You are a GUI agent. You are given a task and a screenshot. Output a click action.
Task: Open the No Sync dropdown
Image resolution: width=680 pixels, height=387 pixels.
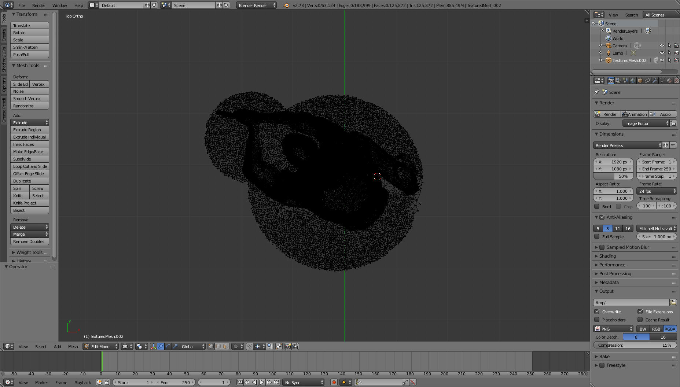304,382
